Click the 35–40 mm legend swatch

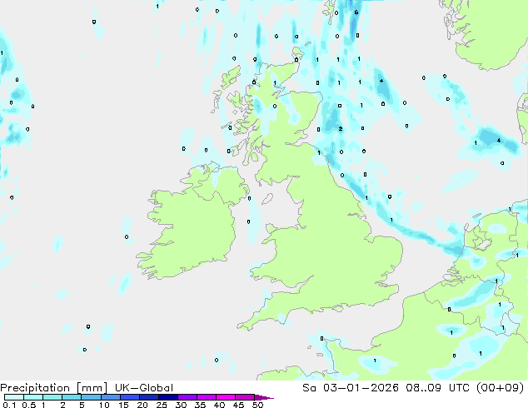coord(206,397)
